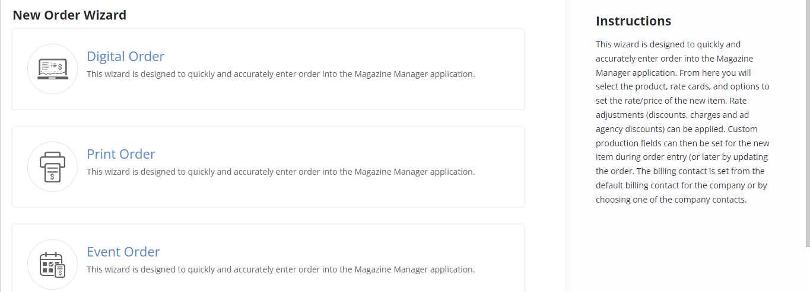This screenshot has height=292, width=810.
Task: Select the Event Order card's blank right area
Action: click(498, 259)
